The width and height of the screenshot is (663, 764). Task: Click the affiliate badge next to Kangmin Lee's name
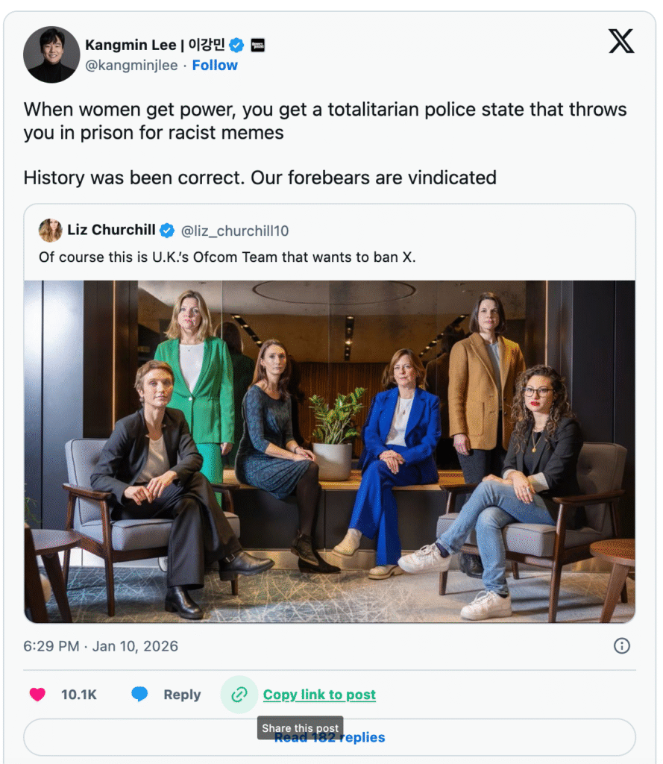pos(257,46)
